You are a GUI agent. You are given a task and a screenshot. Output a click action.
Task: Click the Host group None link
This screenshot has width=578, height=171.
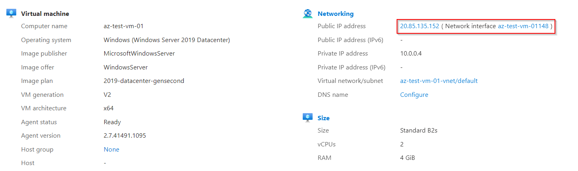coord(111,150)
